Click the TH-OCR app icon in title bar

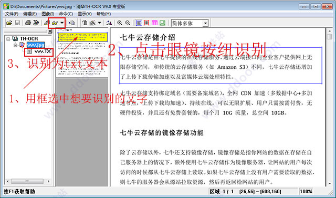click(6, 6)
